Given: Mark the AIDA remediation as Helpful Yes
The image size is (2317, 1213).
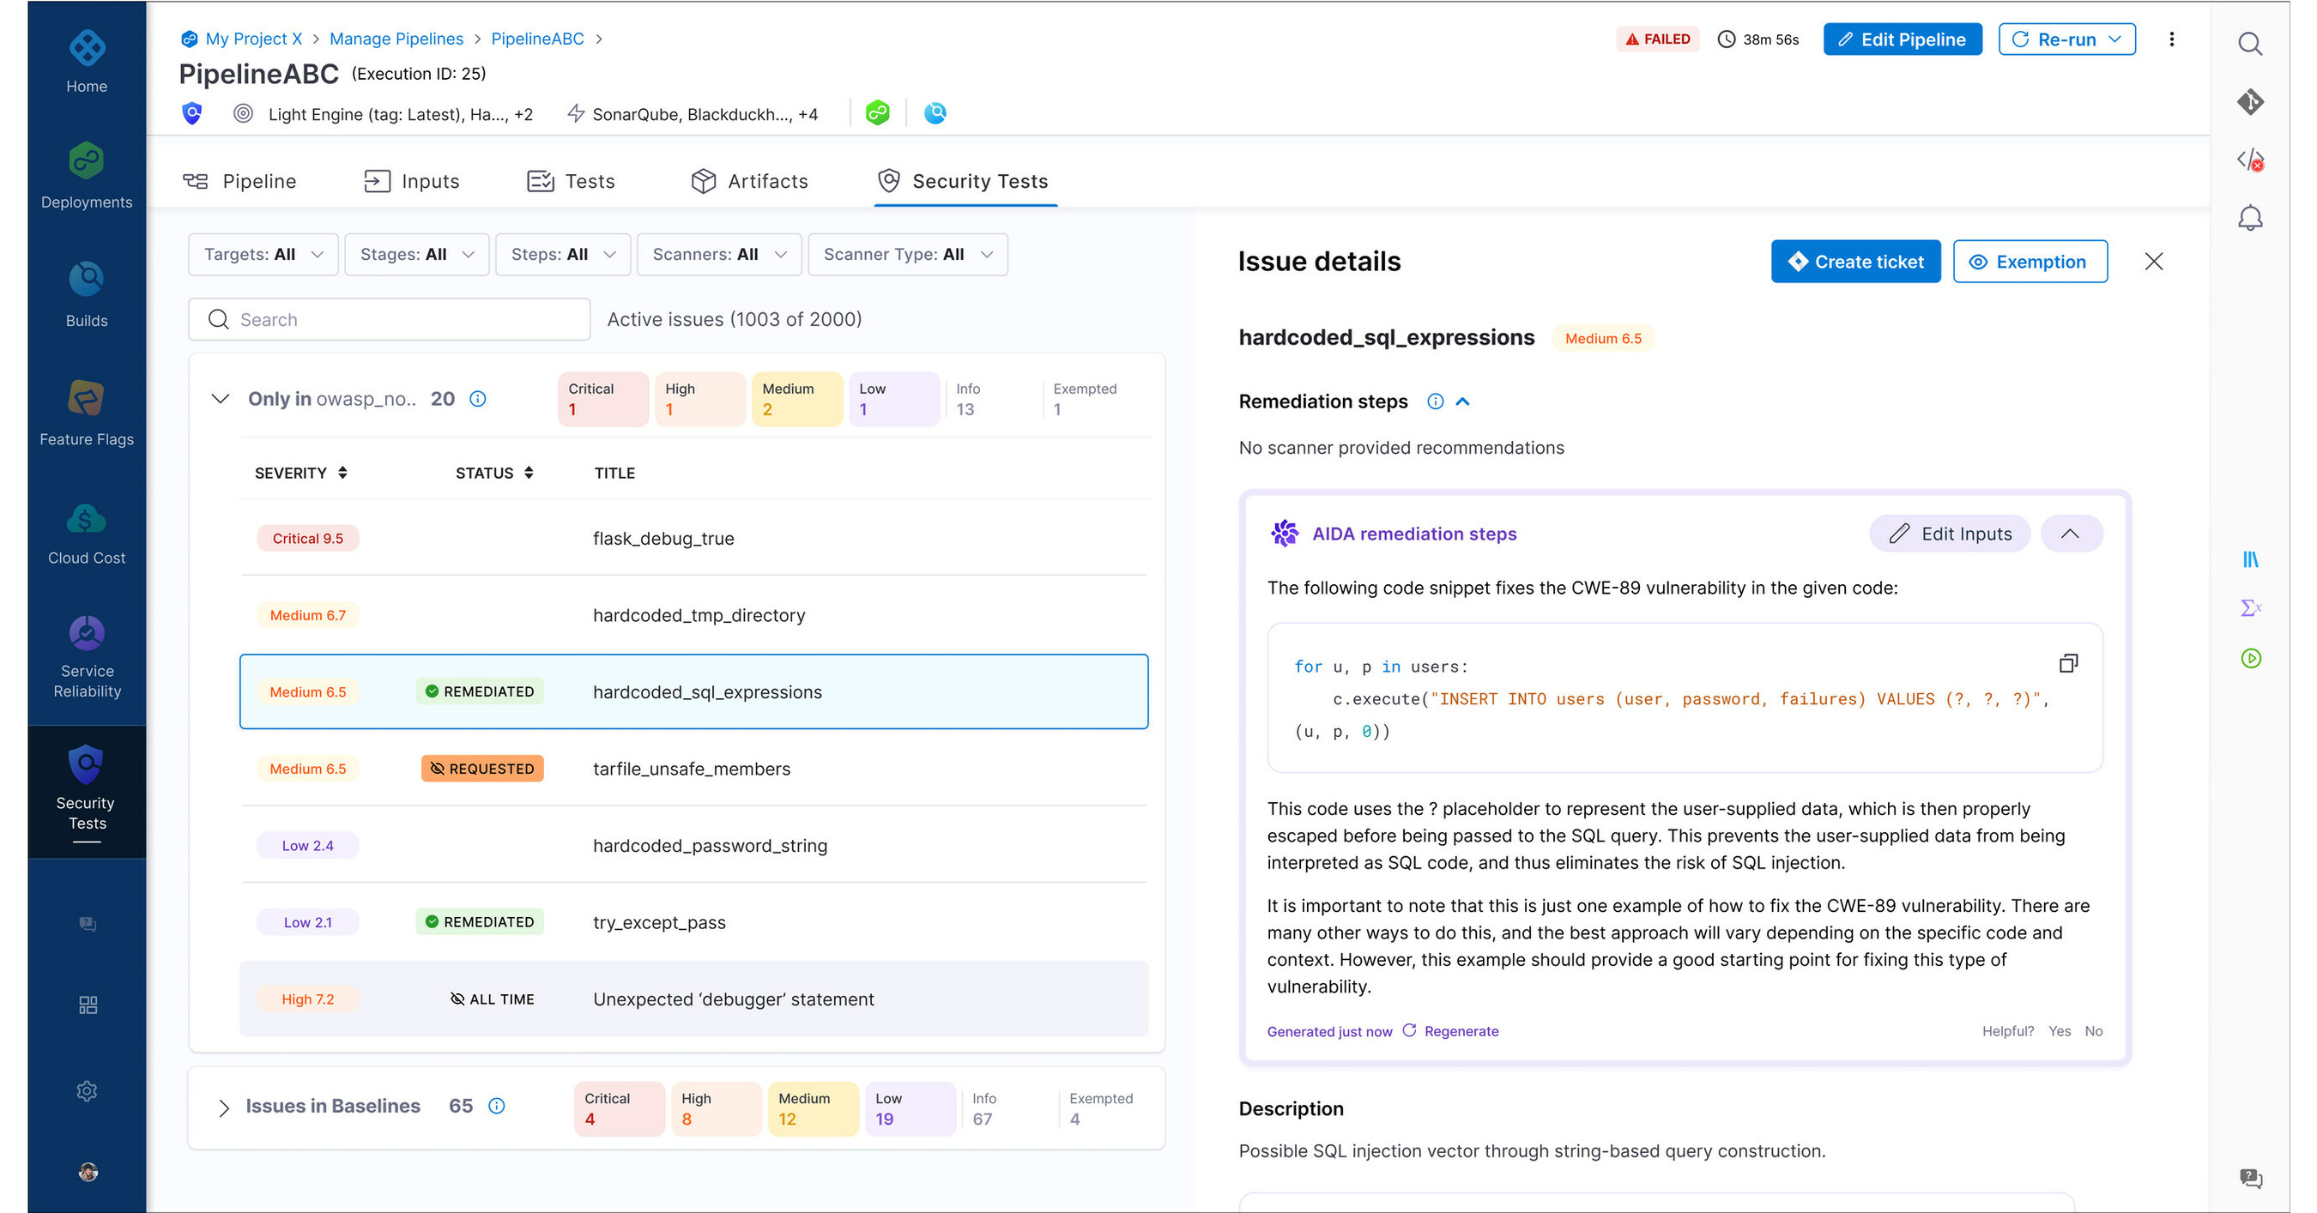Looking at the screenshot, I should 2060,1031.
